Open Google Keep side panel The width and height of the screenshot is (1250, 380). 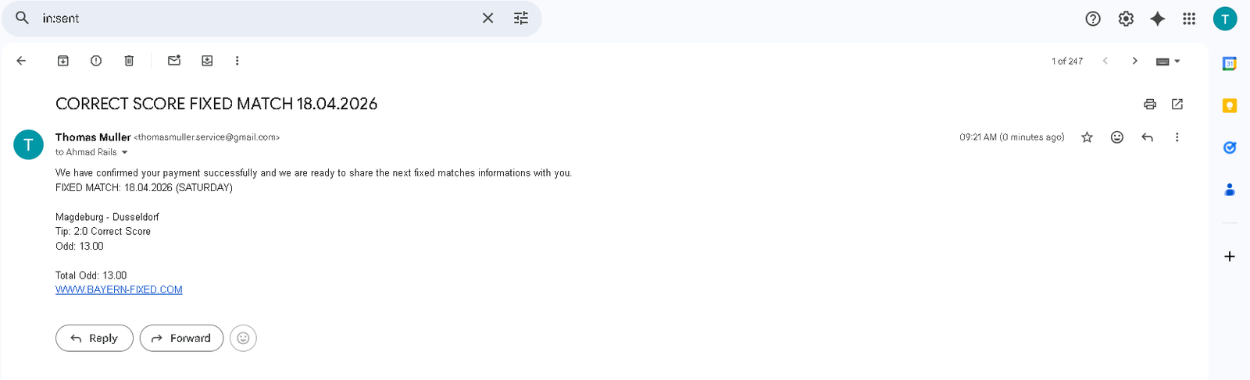1229,105
